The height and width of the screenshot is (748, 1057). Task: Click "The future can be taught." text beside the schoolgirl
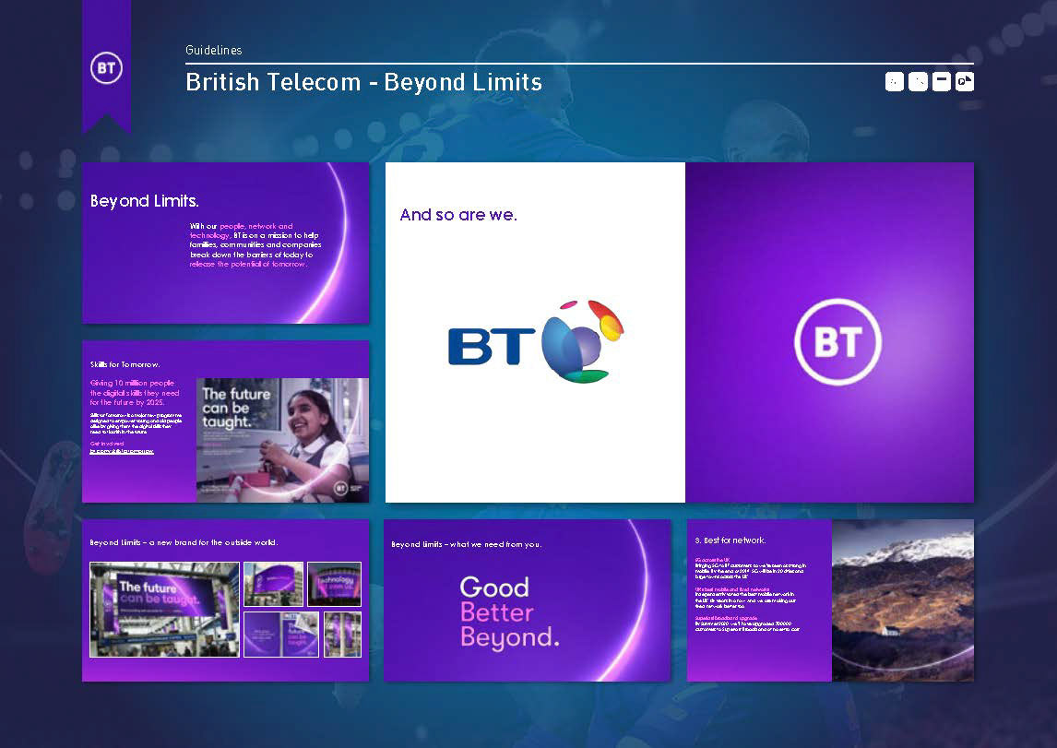(236, 408)
